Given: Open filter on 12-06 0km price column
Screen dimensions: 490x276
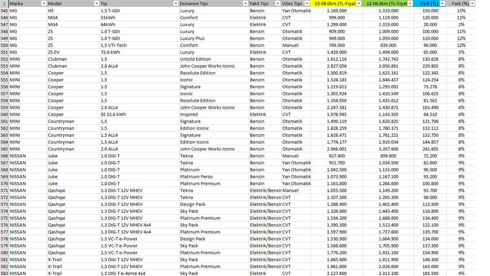Looking at the screenshot, I should 411,4.
